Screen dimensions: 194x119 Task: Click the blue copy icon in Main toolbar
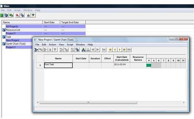22,15
